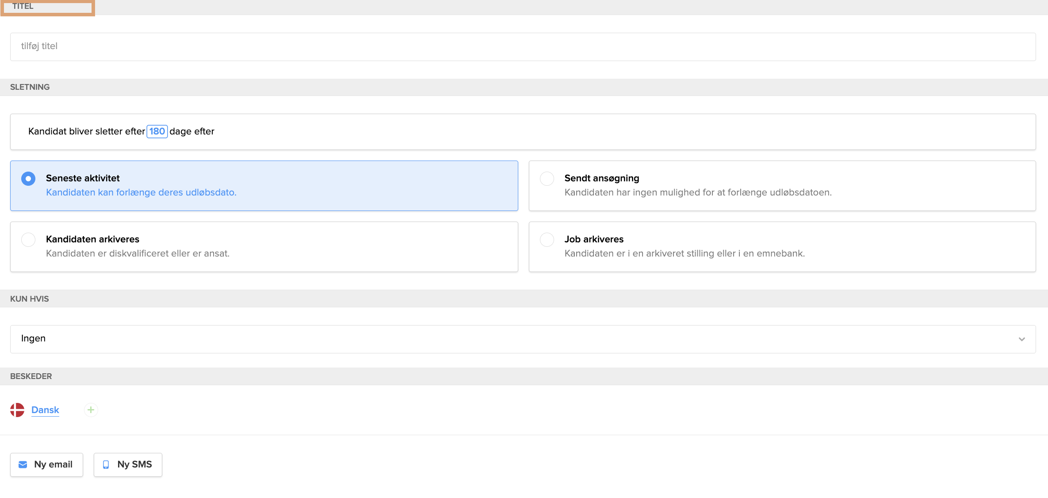Add another language with the plus icon
Viewport: 1048px width, 498px height.
pyautogui.click(x=91, y=410)
